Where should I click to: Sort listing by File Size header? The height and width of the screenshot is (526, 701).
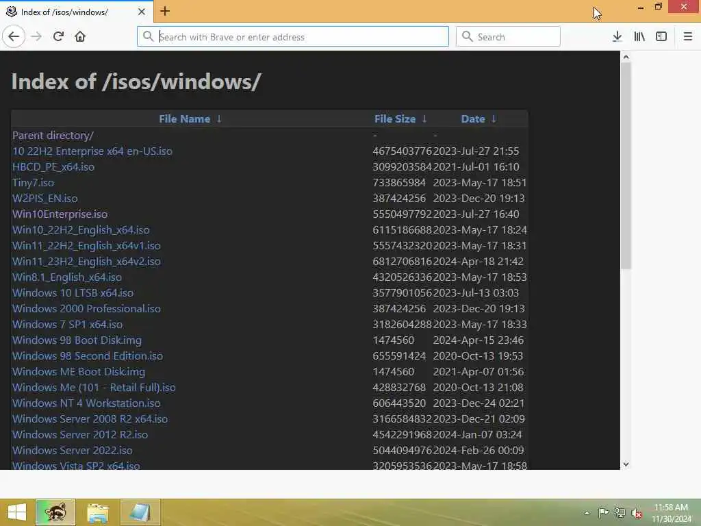click(395, 119)
